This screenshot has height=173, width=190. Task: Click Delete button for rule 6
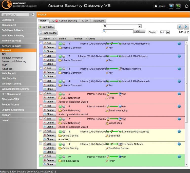[x=49, y=110]
